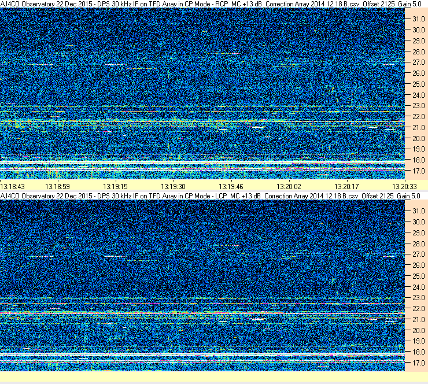The width and height of the screenshot is (428, 384).
Task: Click 19.0 on the LCP frequency axis
Action: [418, 341]
